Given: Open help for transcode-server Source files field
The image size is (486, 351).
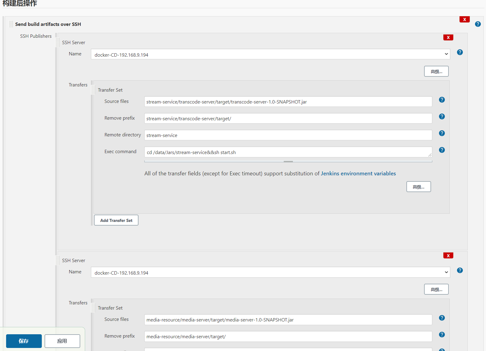Looking at the screenshot, I should (442, 100).
